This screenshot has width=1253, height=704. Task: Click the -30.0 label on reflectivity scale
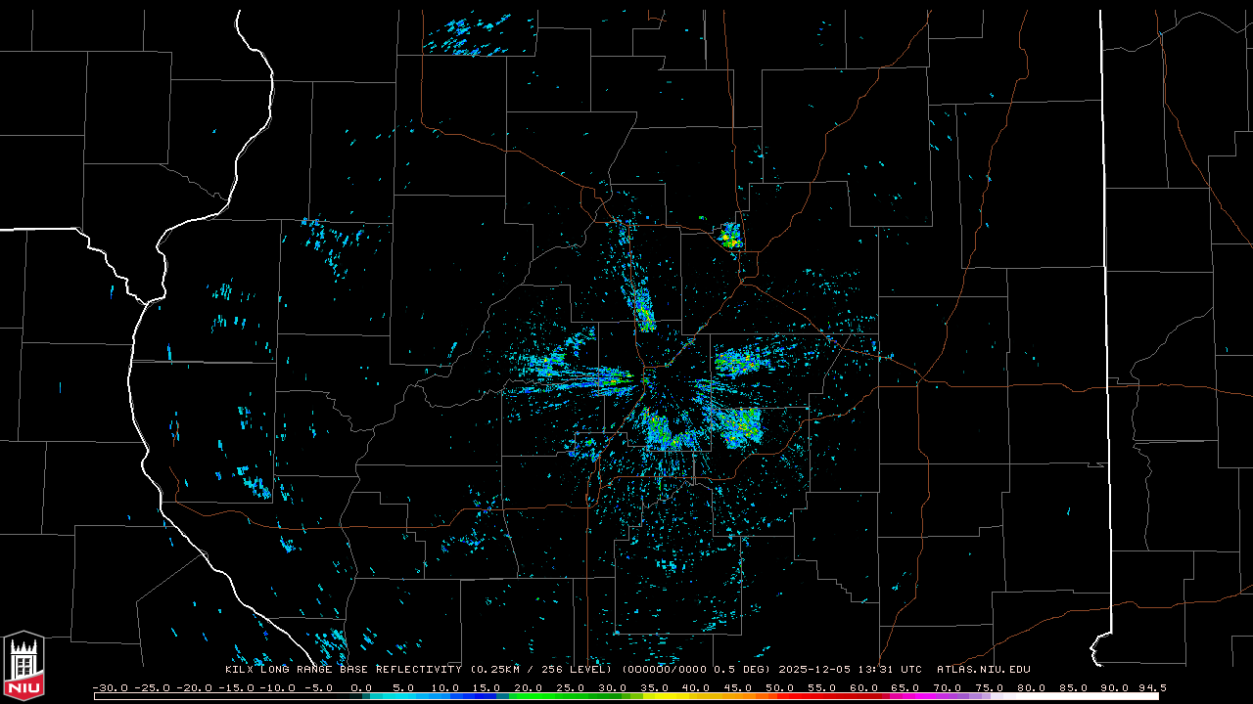(x=110, y=687)
